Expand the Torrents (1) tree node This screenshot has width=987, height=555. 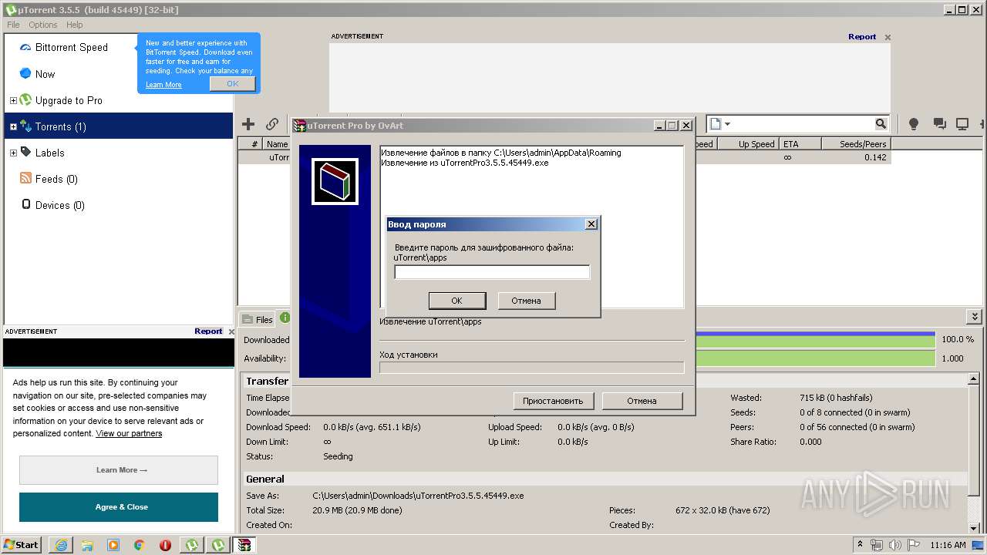tap(13, 126)
